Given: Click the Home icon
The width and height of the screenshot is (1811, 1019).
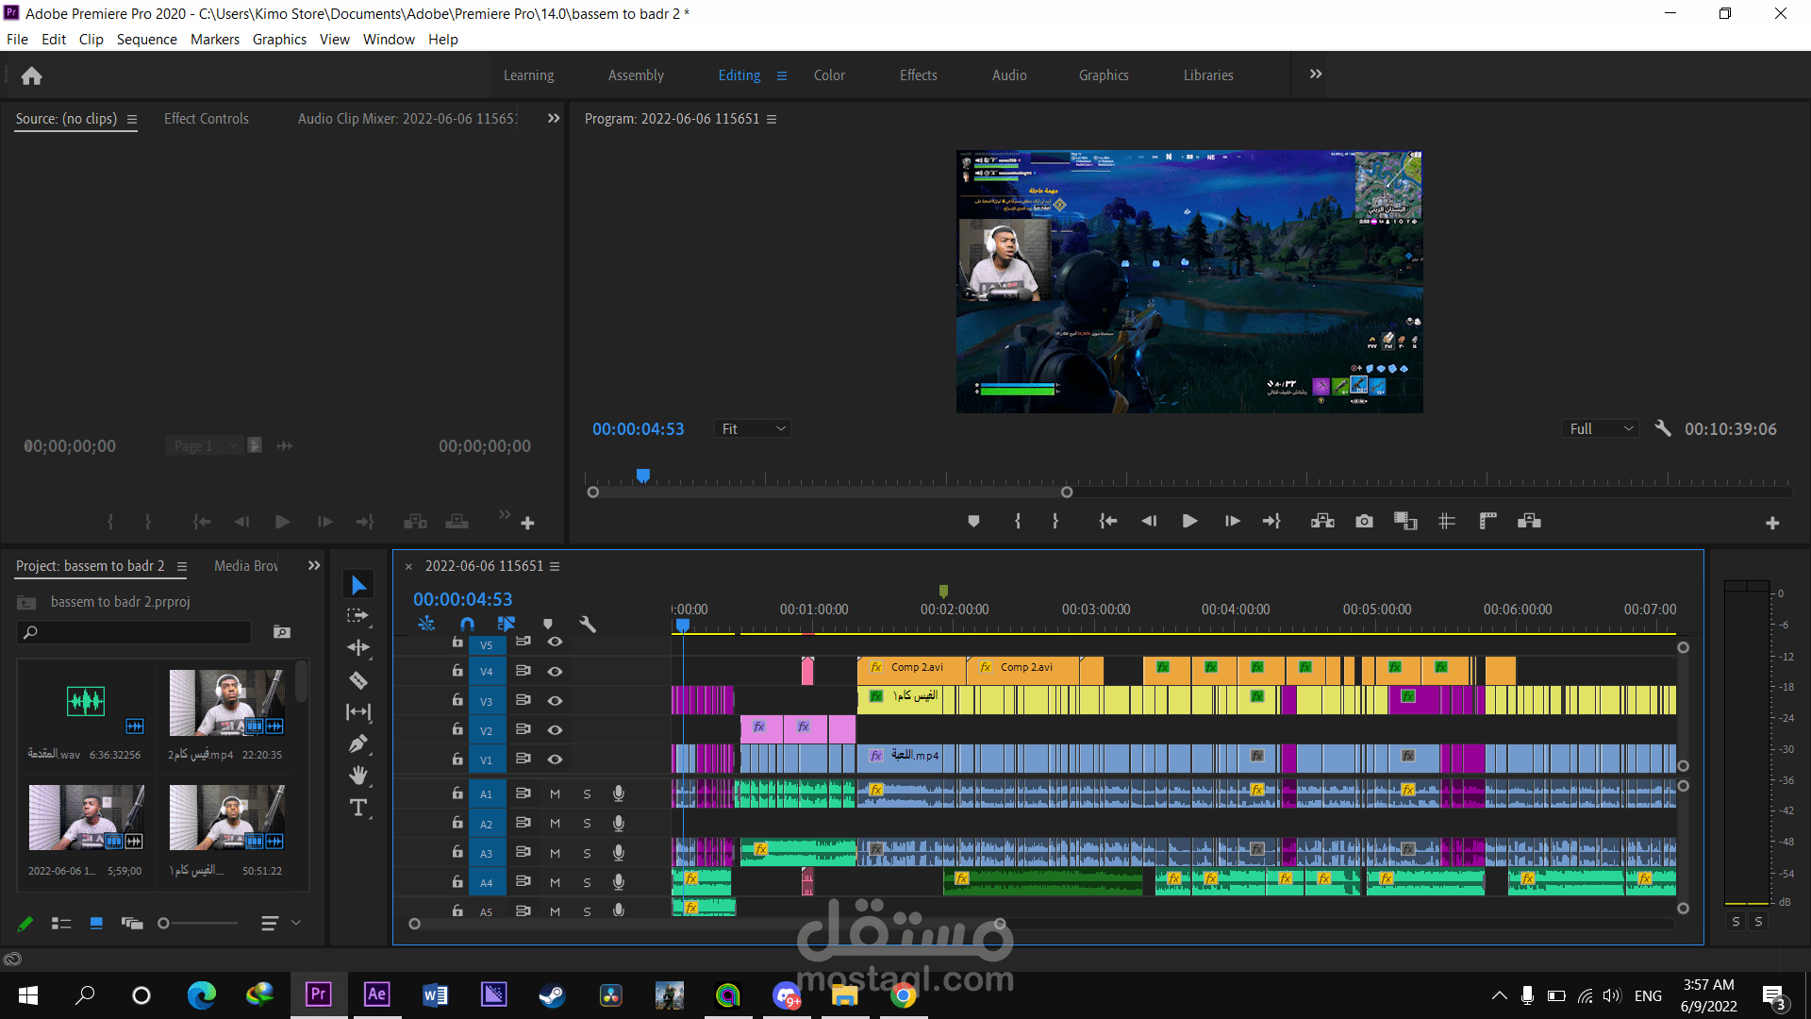Looking at the screenshot, I should coord(31,75).
